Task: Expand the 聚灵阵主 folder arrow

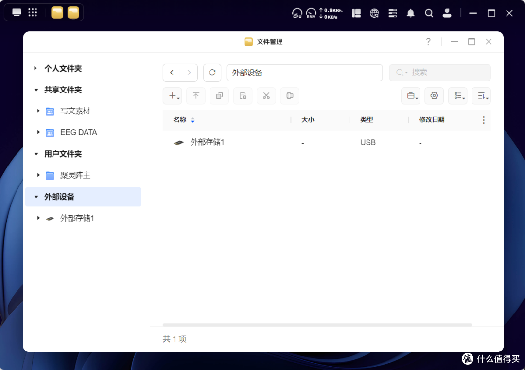Action: 38,175
